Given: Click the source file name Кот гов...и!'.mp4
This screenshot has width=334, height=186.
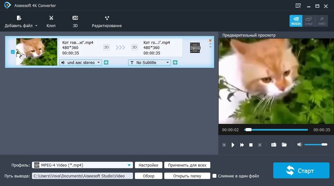Looking at the screenshot, I should pyautogui.click(x=78, y=42).
